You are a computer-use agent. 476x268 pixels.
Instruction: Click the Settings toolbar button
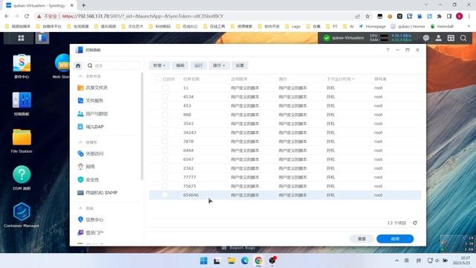(x=239, y=66)
